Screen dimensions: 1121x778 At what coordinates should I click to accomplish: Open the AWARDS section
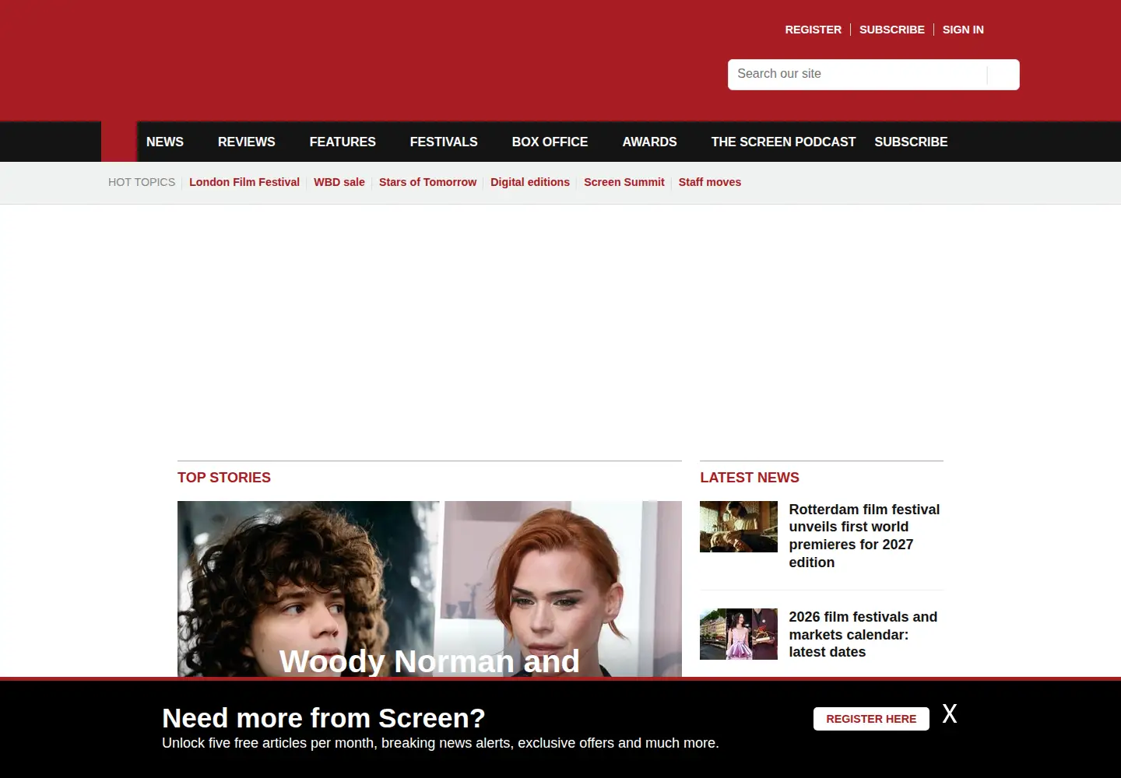coord(649,142)
